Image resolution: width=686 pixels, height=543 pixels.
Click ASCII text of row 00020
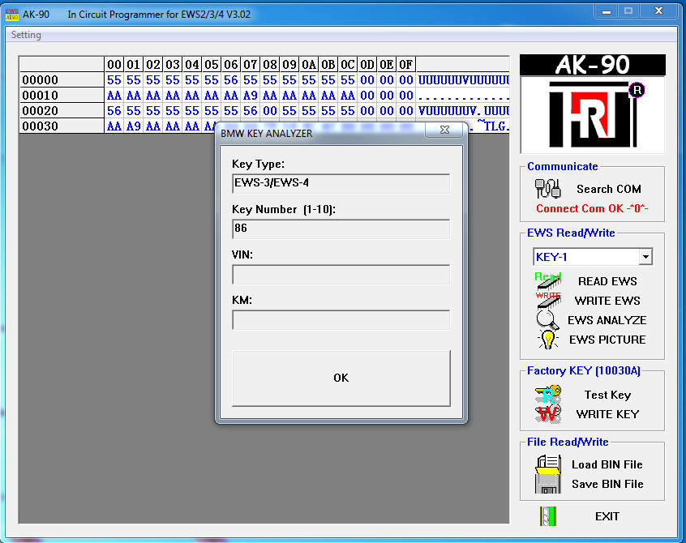463,110
